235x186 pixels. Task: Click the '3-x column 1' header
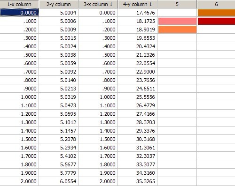(x=98, y=4)
